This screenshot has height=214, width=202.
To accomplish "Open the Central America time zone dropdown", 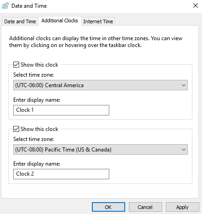I will 101,85.
